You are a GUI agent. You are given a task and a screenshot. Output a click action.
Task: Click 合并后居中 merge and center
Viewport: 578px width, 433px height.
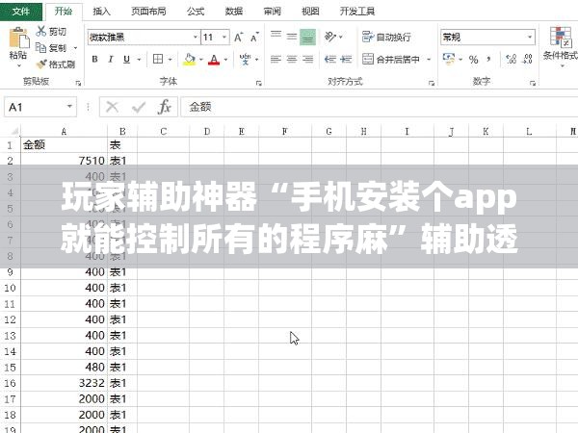[x=391, y=59]
